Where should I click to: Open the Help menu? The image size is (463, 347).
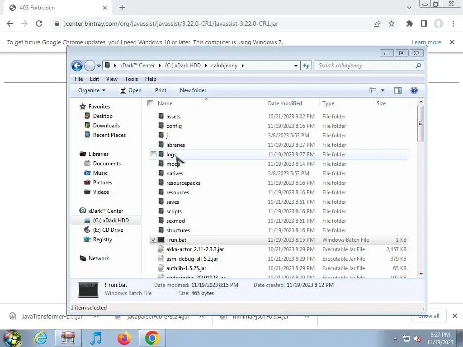pos(151,79)
